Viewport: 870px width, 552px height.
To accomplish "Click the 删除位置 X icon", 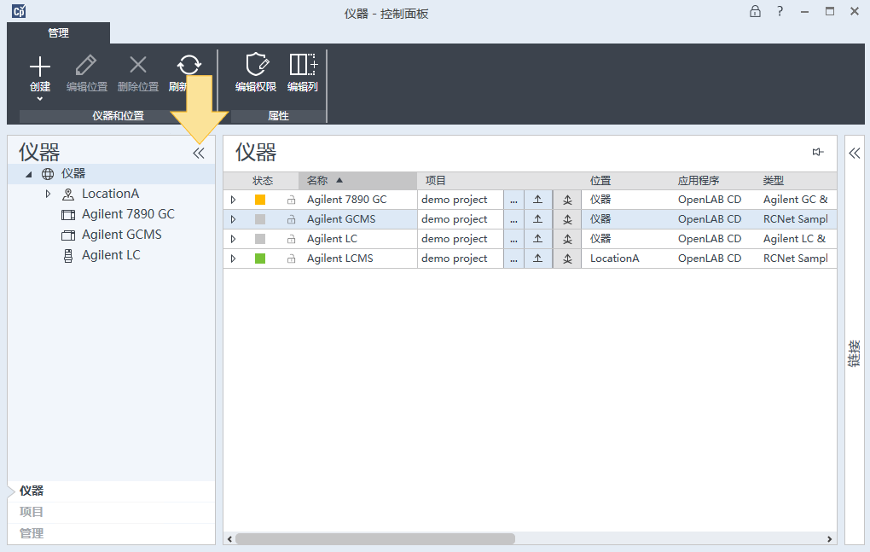I will (138, 64).
